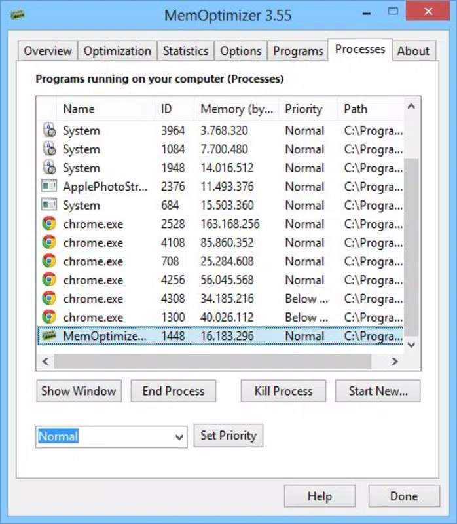Select chrome.exe name in row 4108
The image size is (457, 524).
coord(93,242)
